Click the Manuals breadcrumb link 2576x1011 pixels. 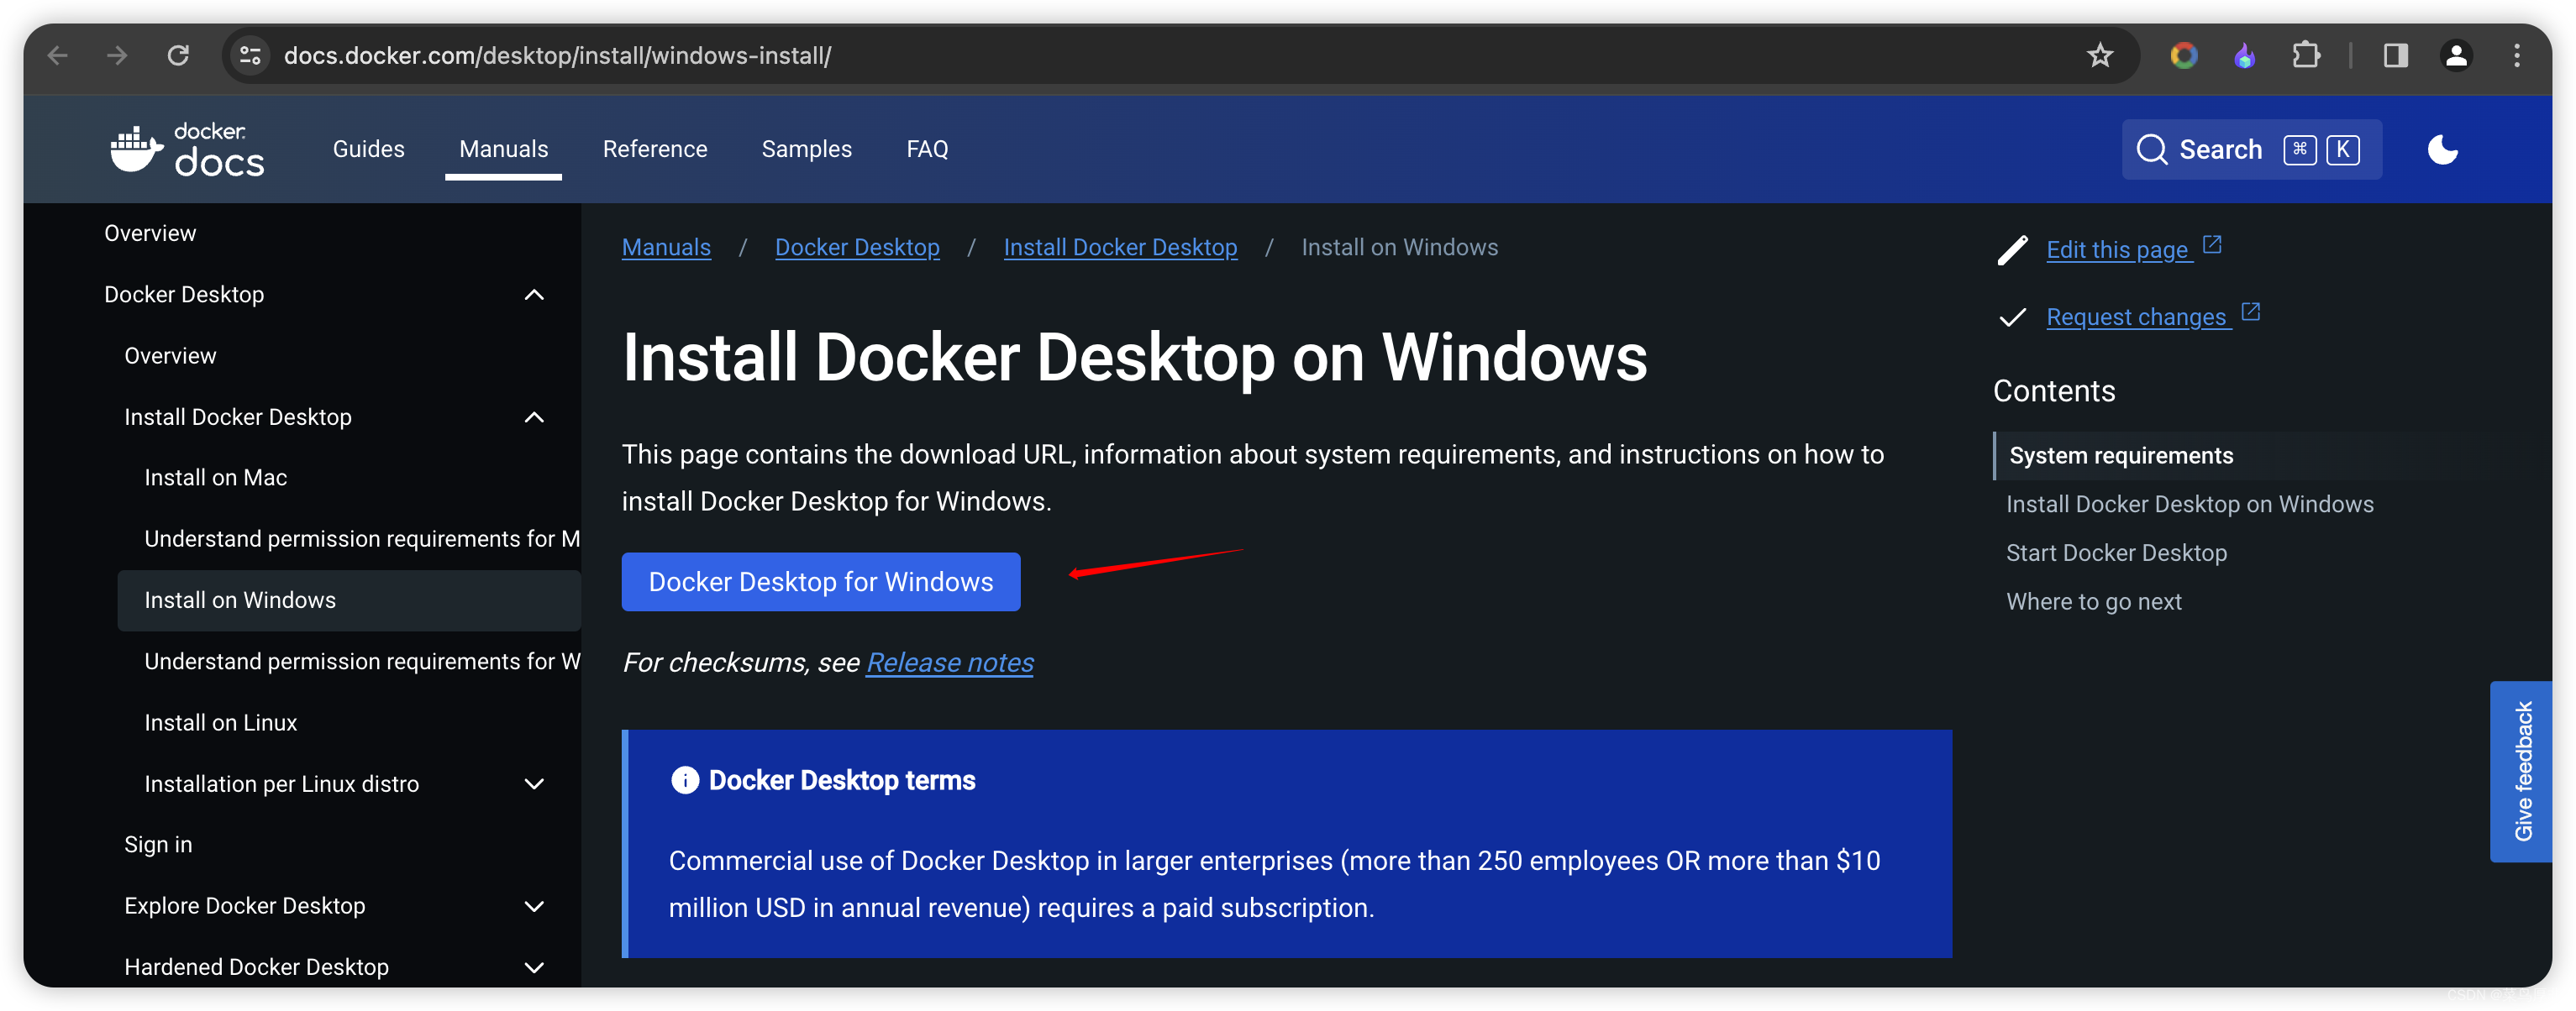(666, 248)
